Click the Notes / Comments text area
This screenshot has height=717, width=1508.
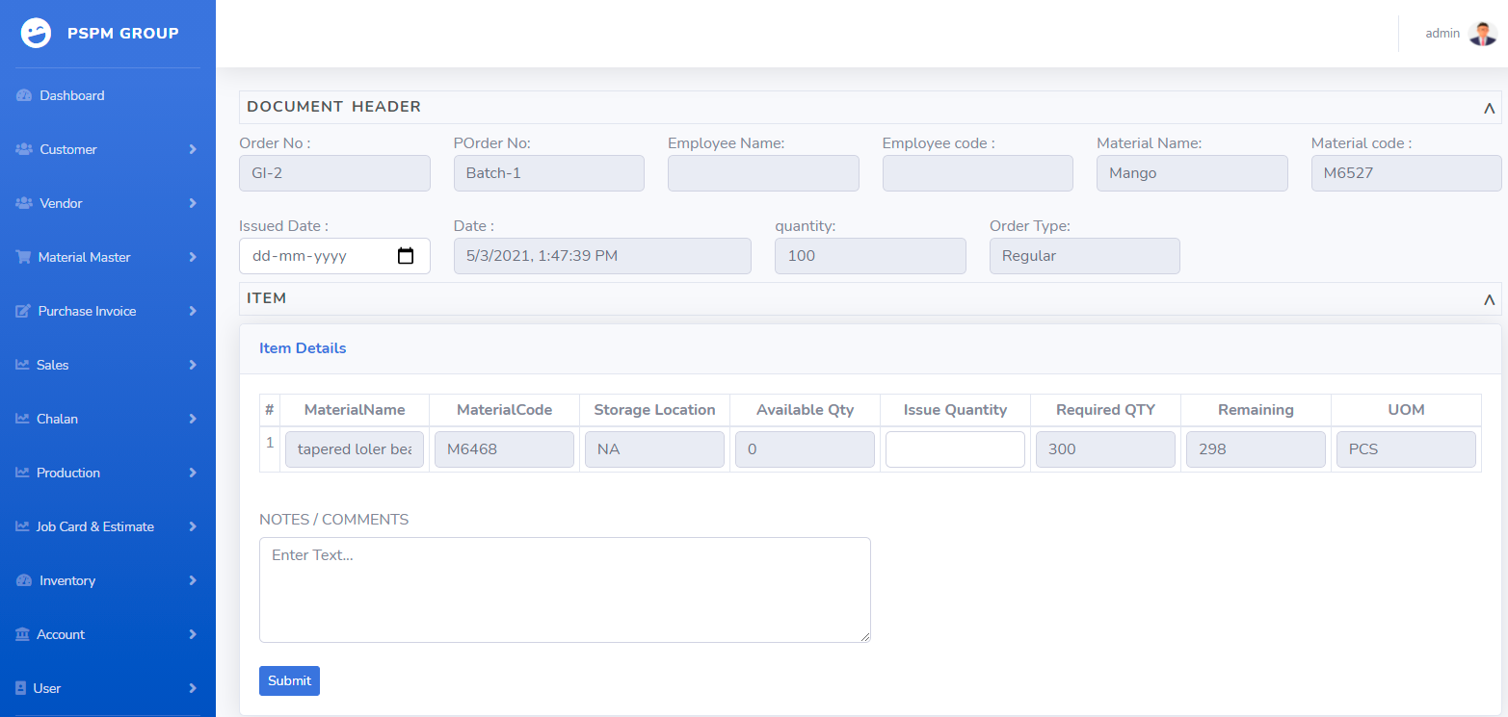coord(565,589)
